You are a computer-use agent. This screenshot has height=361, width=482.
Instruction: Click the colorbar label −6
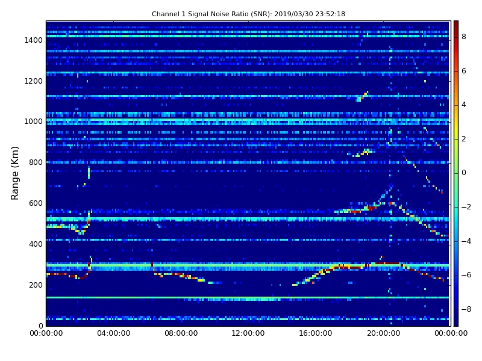[x=466, y=275]
